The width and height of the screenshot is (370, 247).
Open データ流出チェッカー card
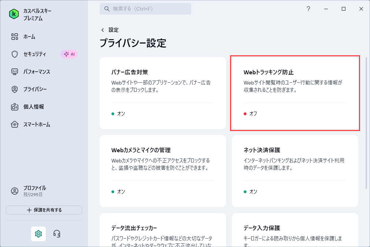coord(163,230)
